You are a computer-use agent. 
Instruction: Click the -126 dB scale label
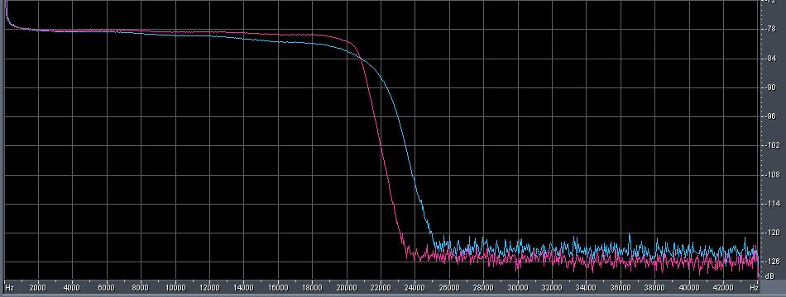point(771,262)
